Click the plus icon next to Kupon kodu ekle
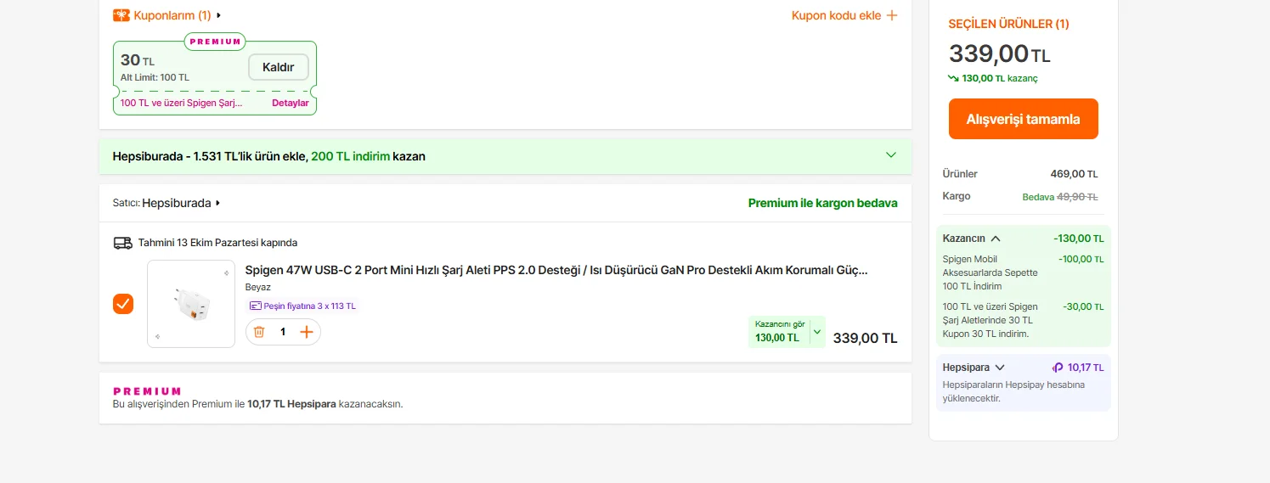Screen dimensions: 1270x483 tap(891, 15)
